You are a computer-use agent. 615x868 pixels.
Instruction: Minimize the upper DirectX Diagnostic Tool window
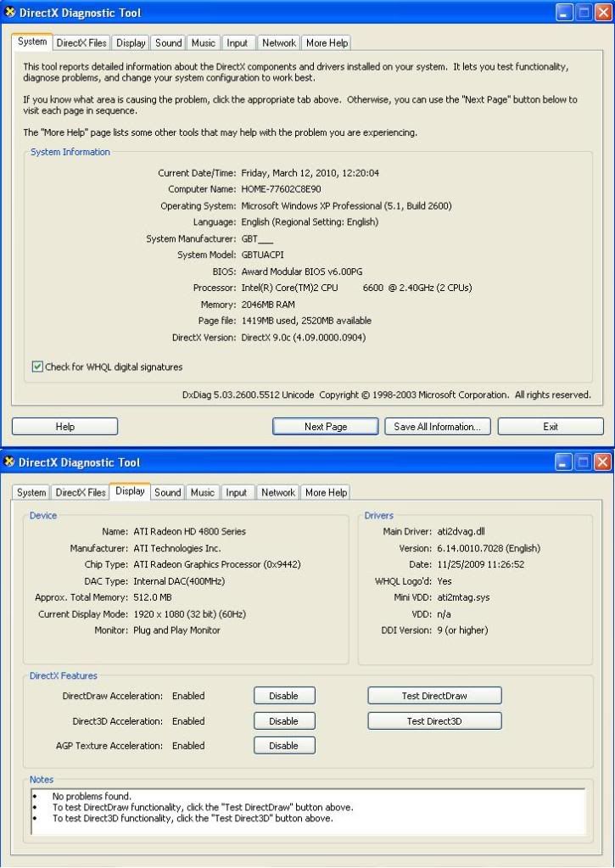coord(564,13)
